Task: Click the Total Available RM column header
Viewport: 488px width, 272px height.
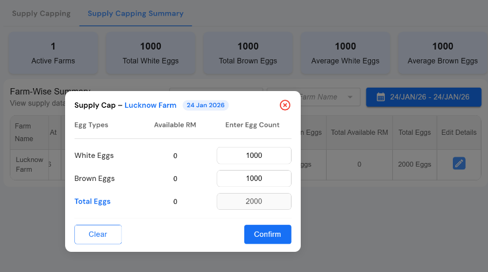Action: (x=359, y=133)
